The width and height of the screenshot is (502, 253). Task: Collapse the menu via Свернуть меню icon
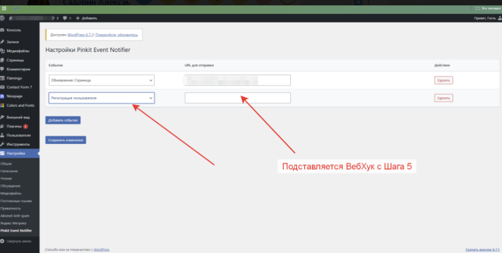click(2, 241)
